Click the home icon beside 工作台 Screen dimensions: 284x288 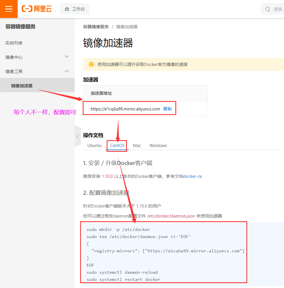coord(67,9)
